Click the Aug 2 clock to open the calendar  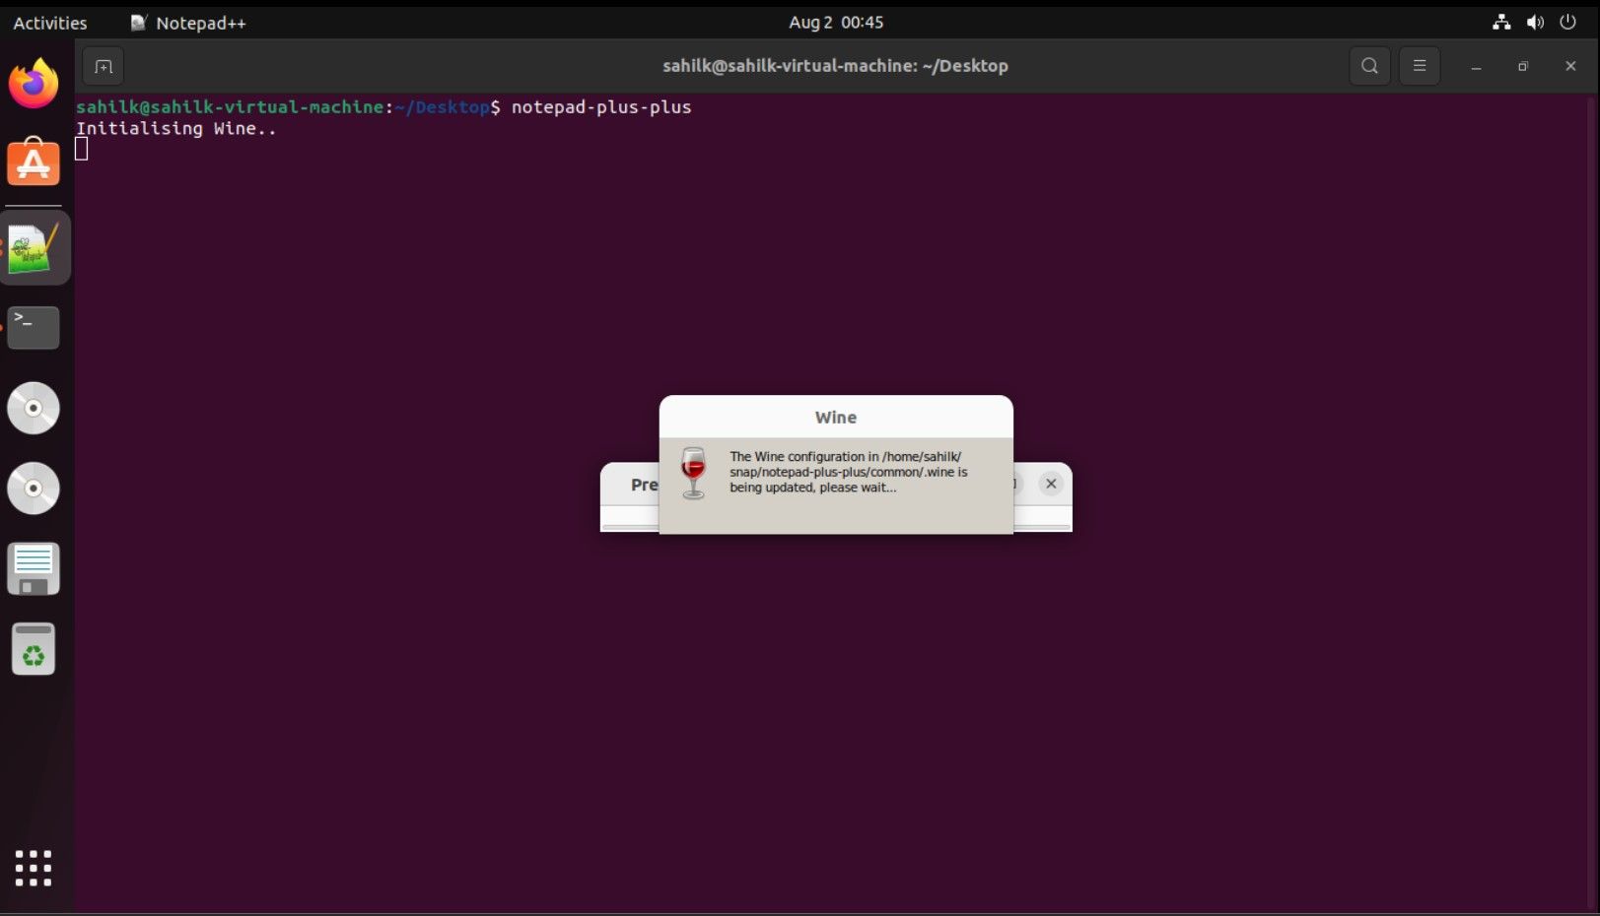tap(835, 22)
